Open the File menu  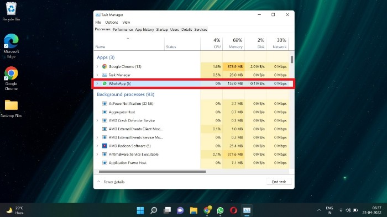[x=98, y=22]
